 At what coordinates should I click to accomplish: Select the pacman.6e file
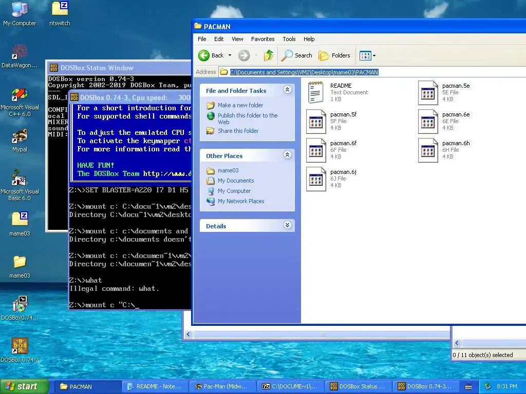(x=444, y=121)
